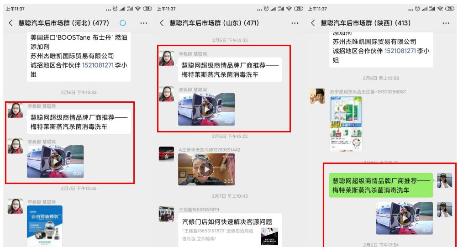
Task: Tap the green 慧聪网超级商情 message bubble in 陕西
Action: (x=381, y=185)
